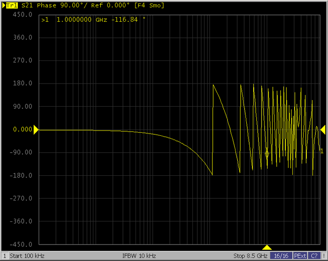Click the Stop 8.5 GHz field
Image resolution: width=328 pixels, height=261 pixels.
point(250,256)
